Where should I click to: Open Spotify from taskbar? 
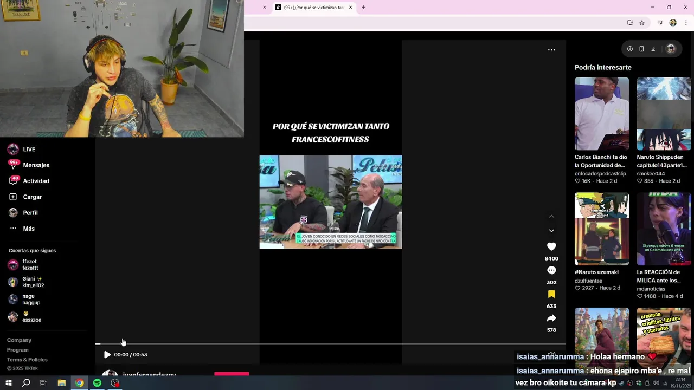97,383
